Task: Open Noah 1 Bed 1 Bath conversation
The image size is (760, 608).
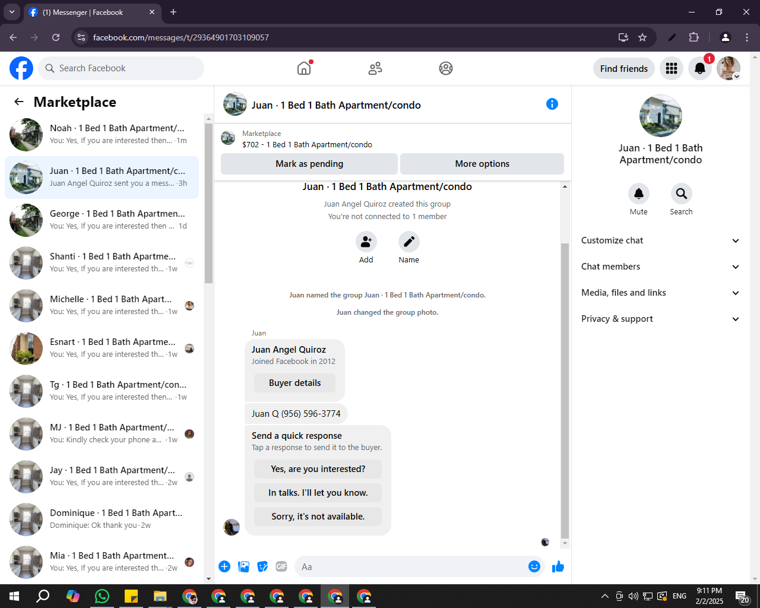Action: [x=102, y=135]
